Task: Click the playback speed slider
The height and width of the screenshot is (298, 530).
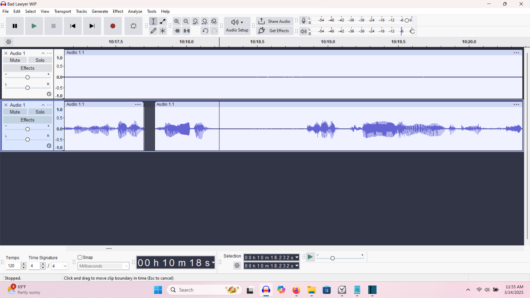Action: coord(333,258)
